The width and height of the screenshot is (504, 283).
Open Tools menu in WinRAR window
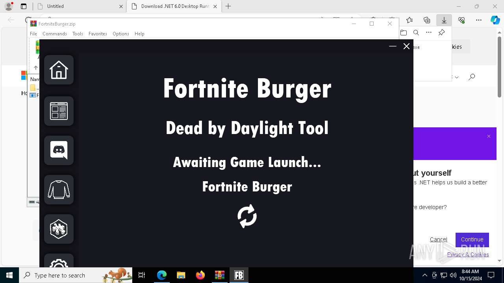78,34
